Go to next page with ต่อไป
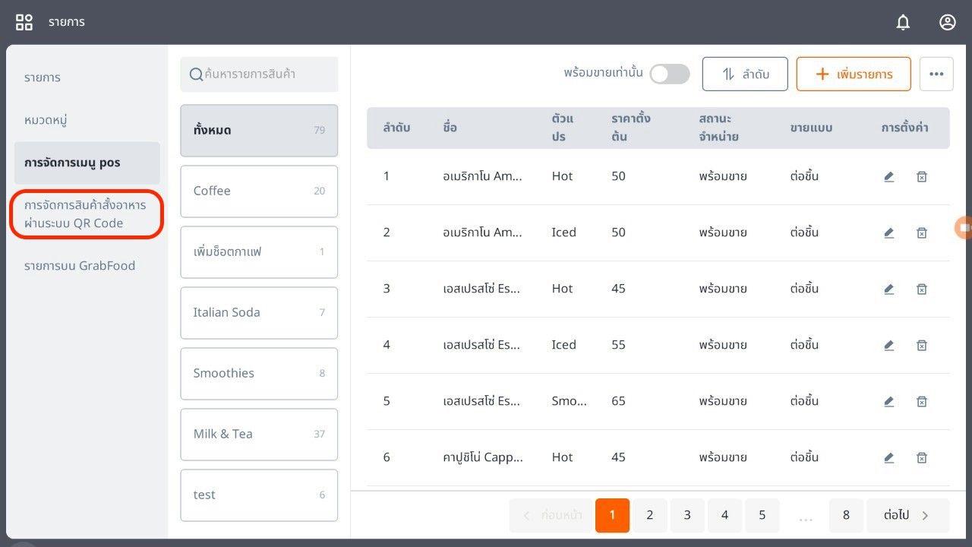 (907, 515)
